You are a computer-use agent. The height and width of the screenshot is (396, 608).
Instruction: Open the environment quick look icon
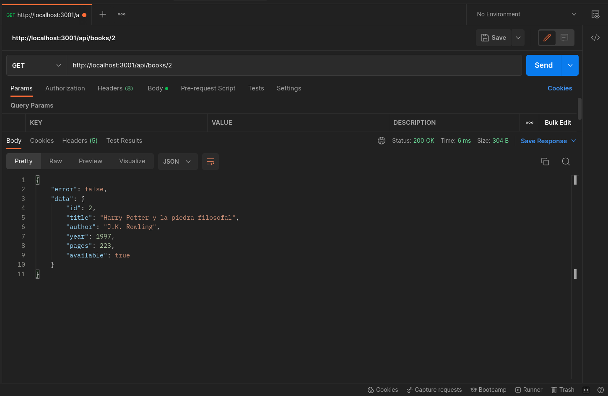595,14
